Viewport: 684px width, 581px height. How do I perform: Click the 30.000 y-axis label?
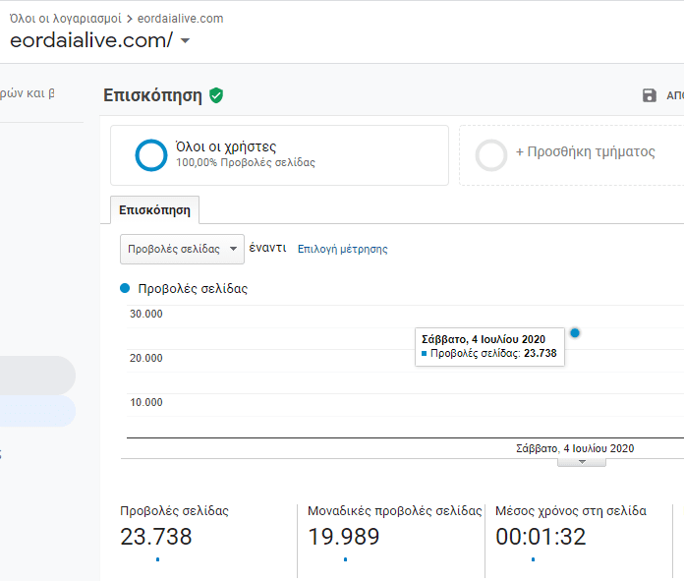click(146, 314)
